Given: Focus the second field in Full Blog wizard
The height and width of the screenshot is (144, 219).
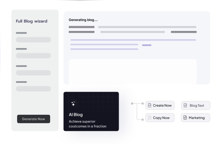Looking at the screenshot, I should click(33, 55).
